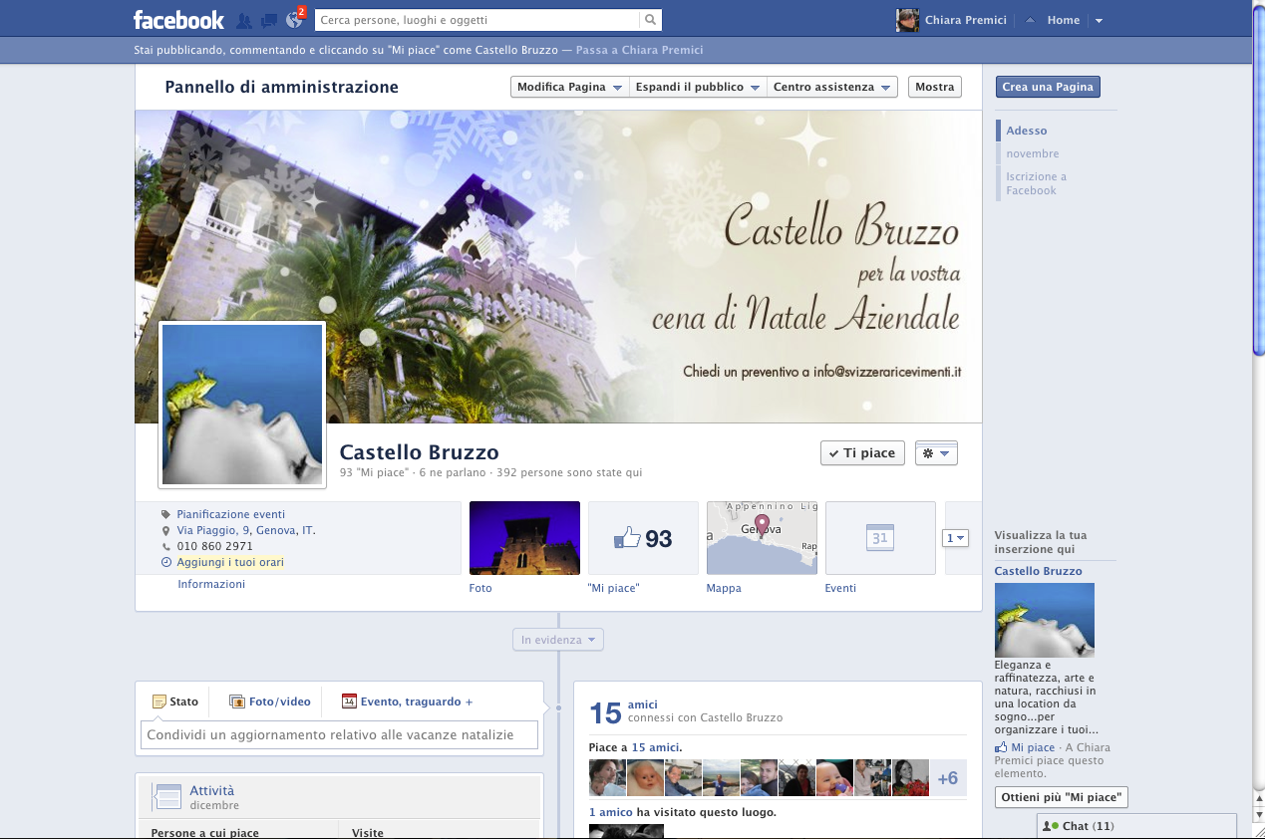Click the 1 amico visited link
The width and height of the screenshot is (1265, 839).
point(612,812)
